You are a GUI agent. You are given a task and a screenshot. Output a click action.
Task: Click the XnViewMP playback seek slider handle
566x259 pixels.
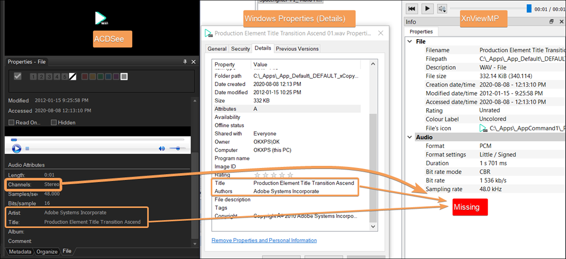(x=529, y=8)
